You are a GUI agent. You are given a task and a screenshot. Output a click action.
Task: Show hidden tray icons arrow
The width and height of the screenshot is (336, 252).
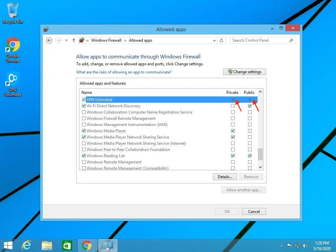click(x=281, y=245)
